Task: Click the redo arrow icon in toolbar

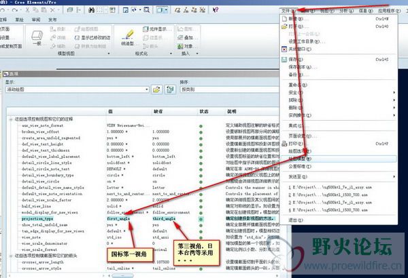Action: point(15,10)
